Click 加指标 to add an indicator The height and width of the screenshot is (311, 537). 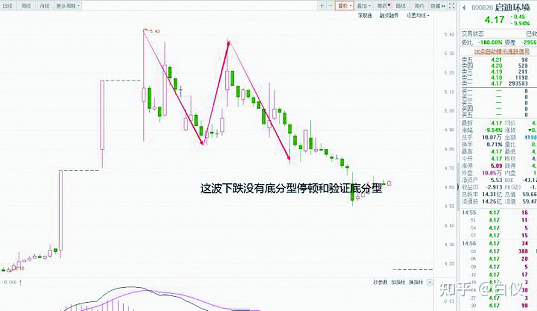coord(398,282)
